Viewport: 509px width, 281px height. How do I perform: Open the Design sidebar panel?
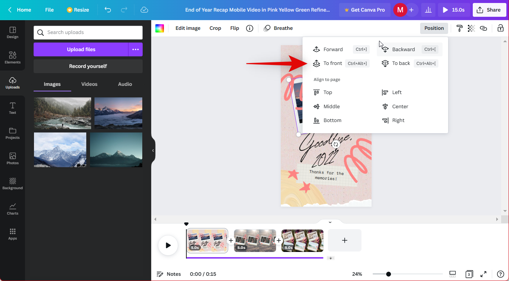[12, 32]
